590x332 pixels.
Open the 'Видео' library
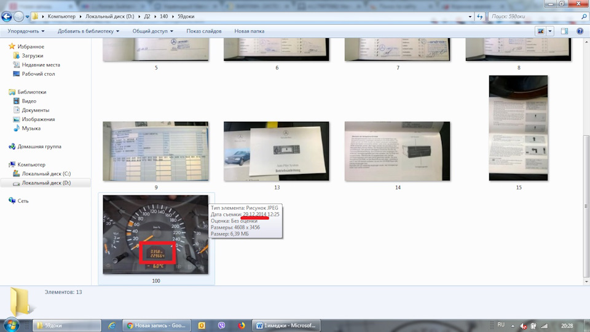coord(29,101)
